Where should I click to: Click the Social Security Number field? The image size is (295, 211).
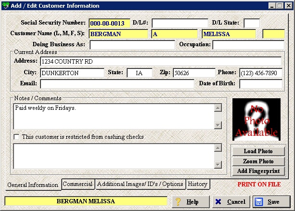(109, 23)
